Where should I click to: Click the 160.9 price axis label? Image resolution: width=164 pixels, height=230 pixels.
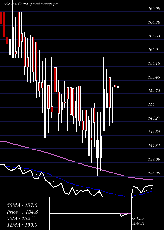(x=153, y=50)
